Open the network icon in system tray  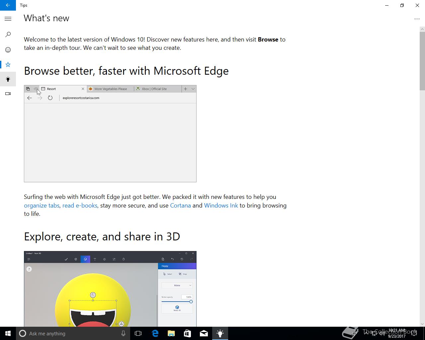(x=374, y=333)
